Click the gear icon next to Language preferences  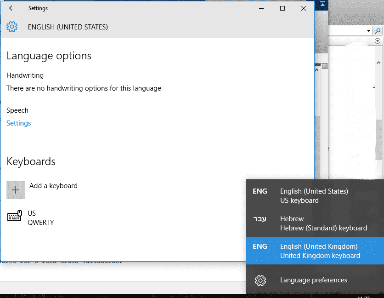[x=260, y=281]
